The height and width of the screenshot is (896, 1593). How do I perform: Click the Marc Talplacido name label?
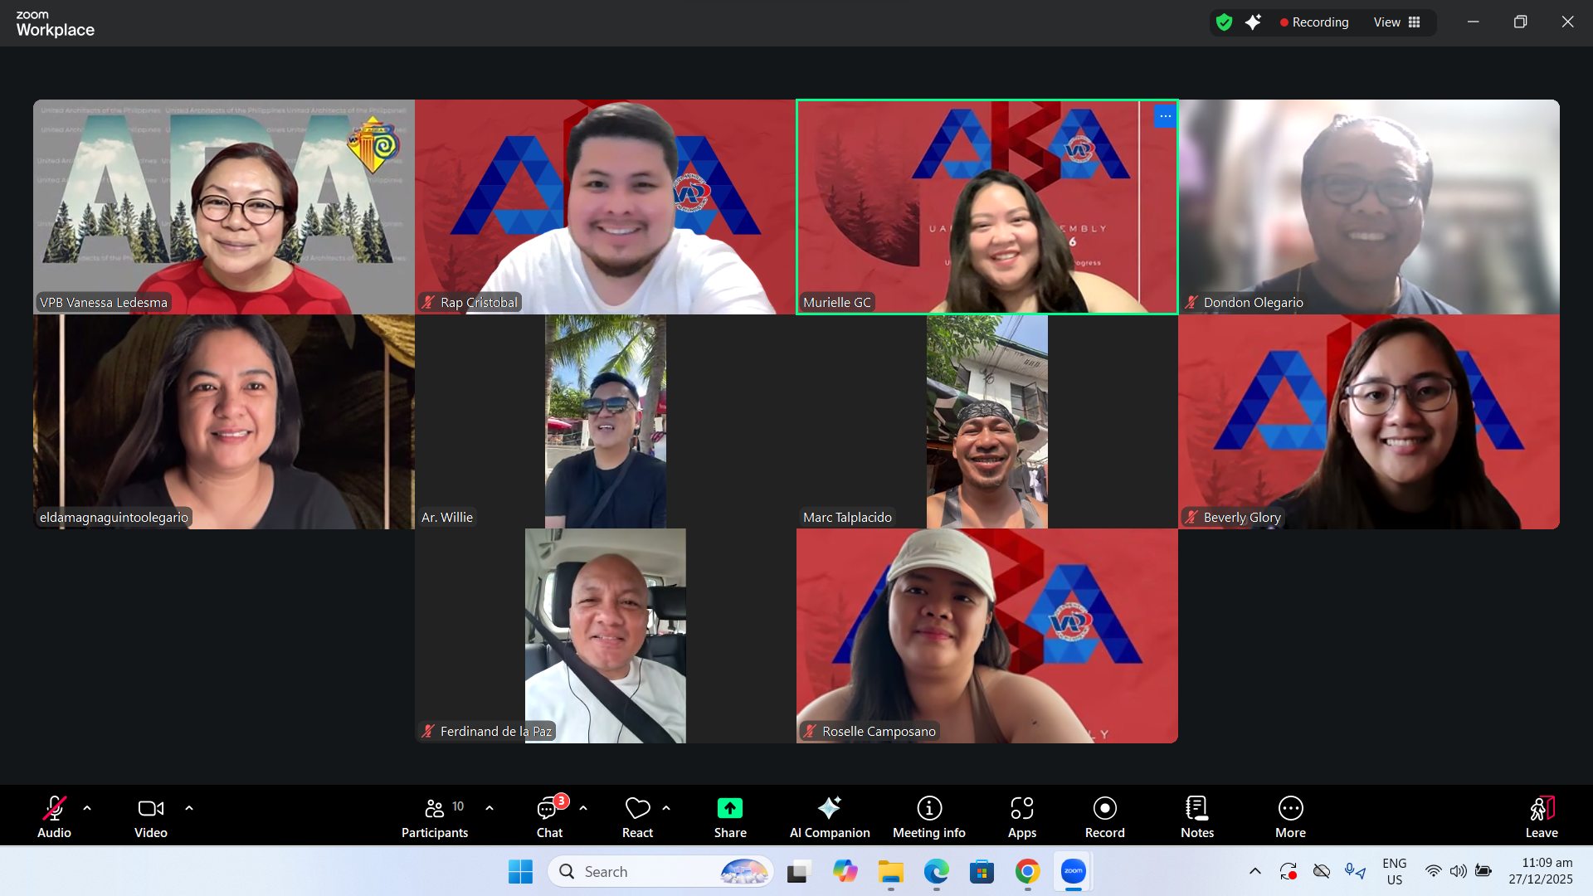[x=847, y=518]
